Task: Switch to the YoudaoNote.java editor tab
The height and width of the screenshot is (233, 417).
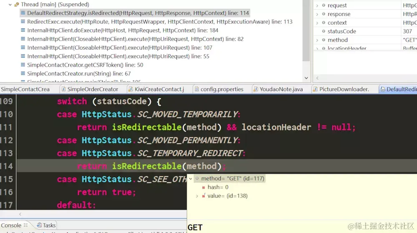Action: [x=281, y=89]
